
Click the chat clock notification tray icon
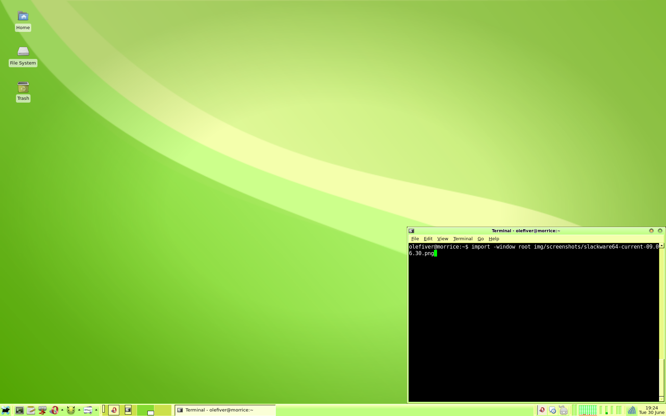coord(553,410)
